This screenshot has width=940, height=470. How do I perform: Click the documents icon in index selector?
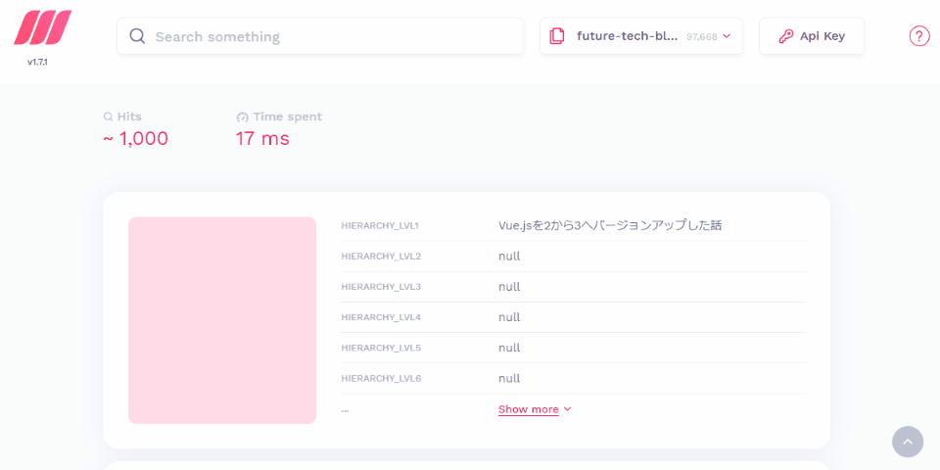point(557,36)
